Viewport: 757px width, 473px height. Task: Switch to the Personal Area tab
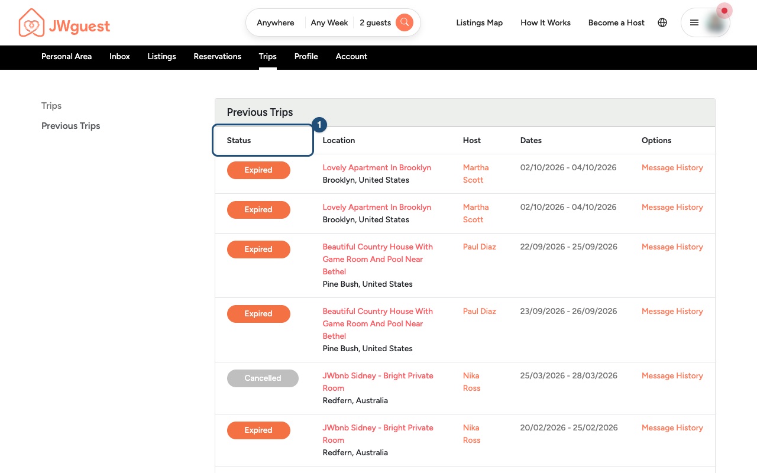pyautogui.click(x=66, y=57)
